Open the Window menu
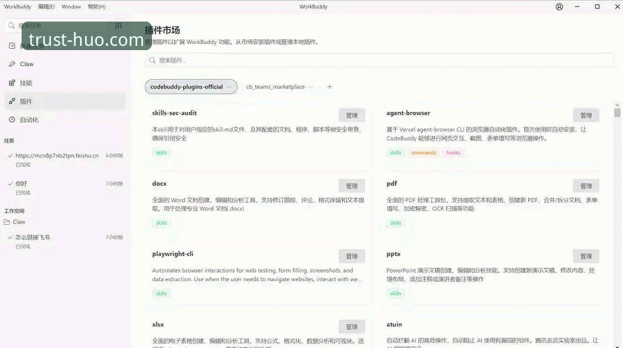 [x=71, y=7]
